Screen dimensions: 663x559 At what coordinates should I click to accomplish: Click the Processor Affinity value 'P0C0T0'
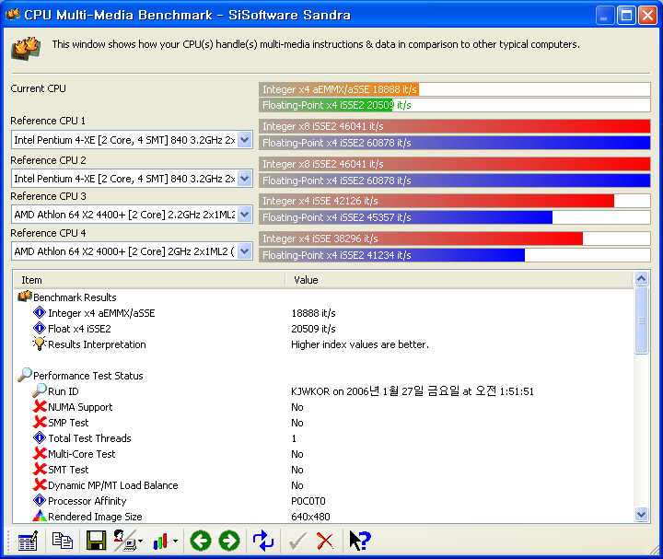click(x=308, y=501)
